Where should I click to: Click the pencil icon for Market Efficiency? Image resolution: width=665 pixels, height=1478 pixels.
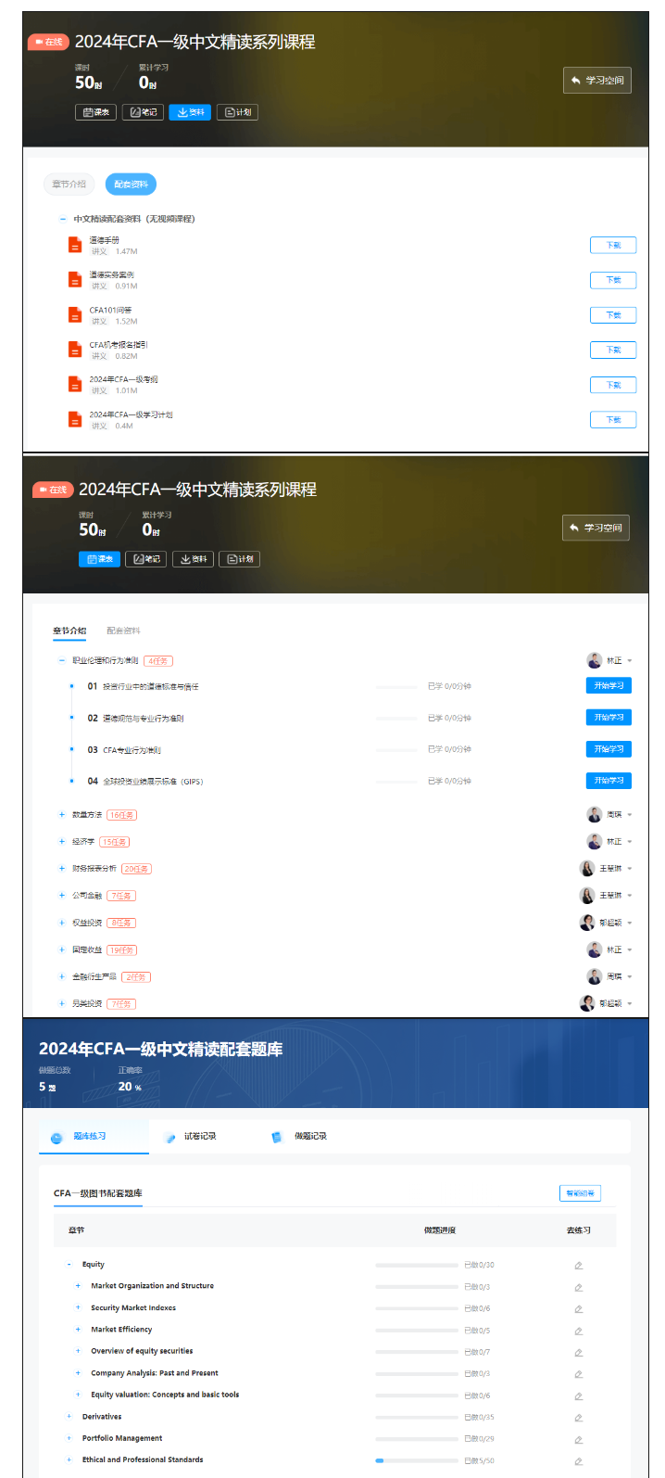(x=578, y=1331)
